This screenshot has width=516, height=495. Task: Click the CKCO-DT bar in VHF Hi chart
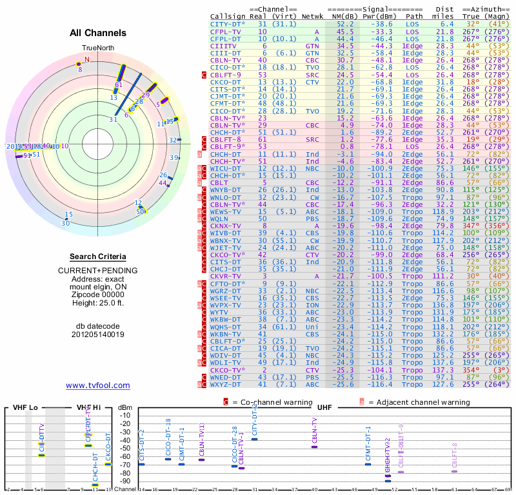click(x=108, y=465)
